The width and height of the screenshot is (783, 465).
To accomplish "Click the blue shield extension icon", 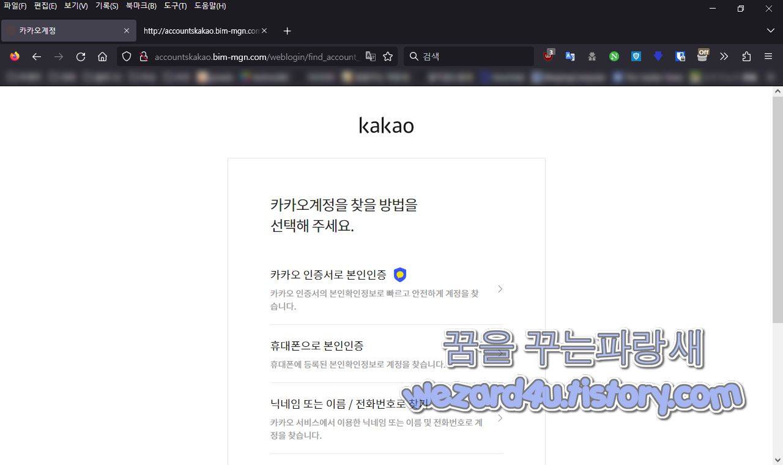I will pos(636,56).
